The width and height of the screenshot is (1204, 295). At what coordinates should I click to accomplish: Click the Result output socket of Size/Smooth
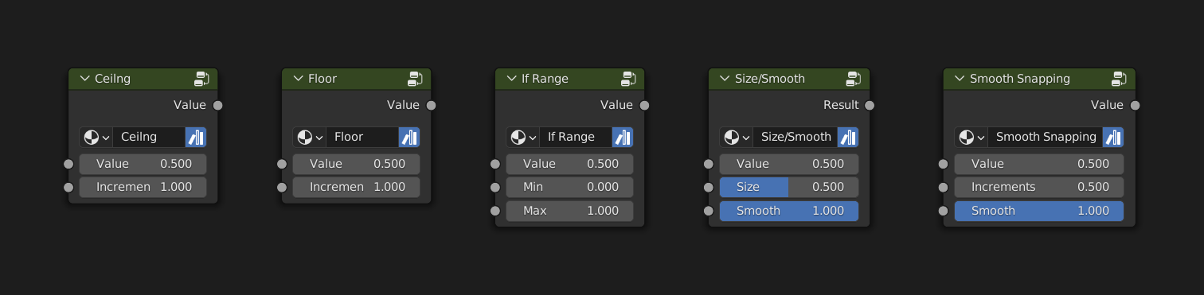tap(870, 105)
